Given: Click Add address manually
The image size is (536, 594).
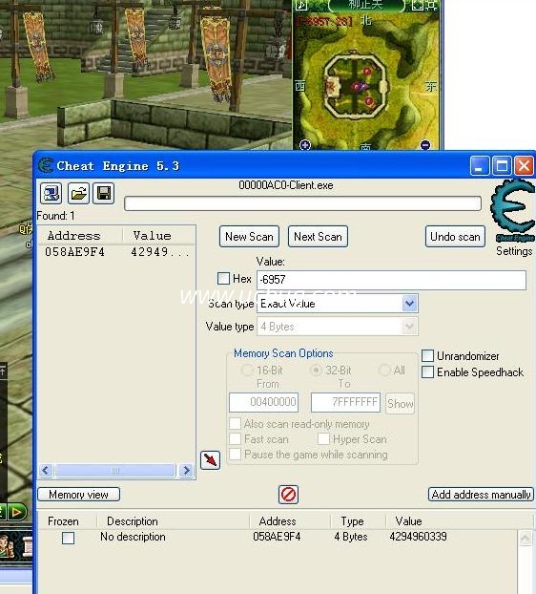Looking at the screenshot, I should pos(481,495).
